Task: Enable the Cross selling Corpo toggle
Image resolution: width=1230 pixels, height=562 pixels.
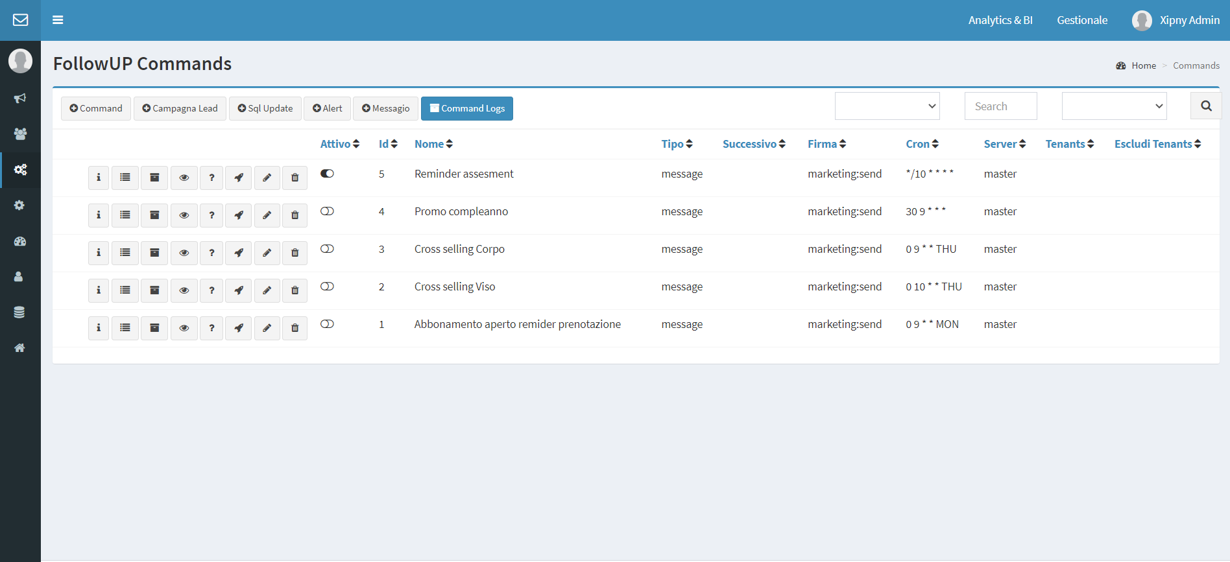Action: (327, 248)
